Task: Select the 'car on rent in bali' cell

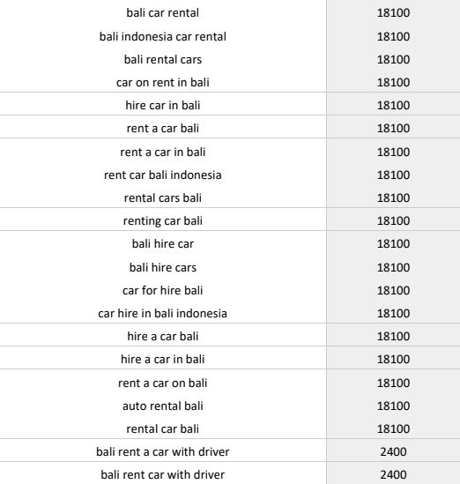Action: click(x=163, y=82)
